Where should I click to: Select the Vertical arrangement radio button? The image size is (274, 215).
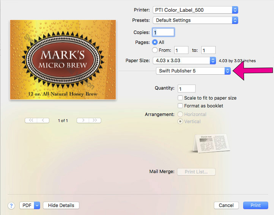pyautogui.click(x=180, y=121)
